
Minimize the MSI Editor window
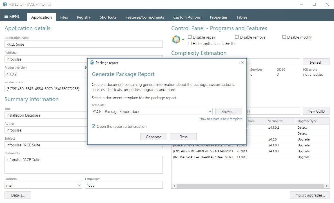point(301,4)
